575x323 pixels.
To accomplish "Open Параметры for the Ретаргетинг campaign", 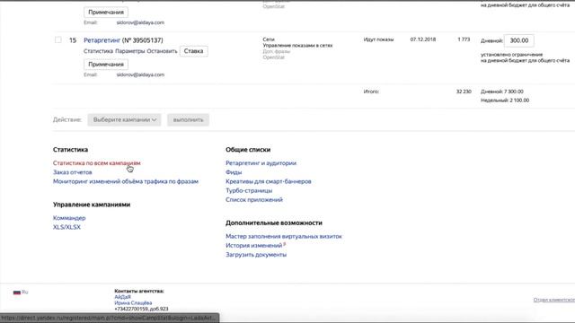I will (129, 51).
